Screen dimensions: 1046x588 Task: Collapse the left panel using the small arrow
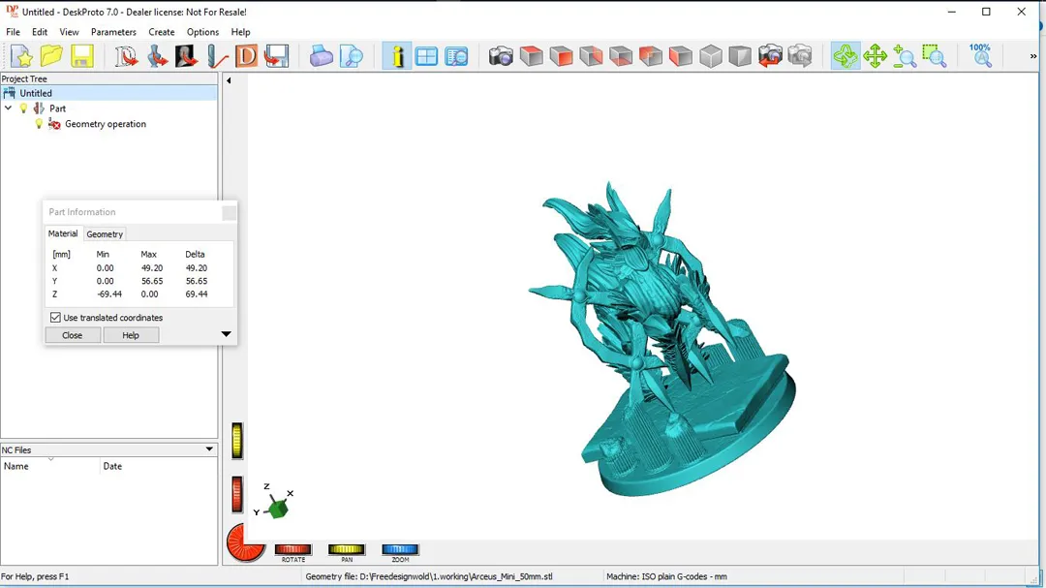click(229, 80)
